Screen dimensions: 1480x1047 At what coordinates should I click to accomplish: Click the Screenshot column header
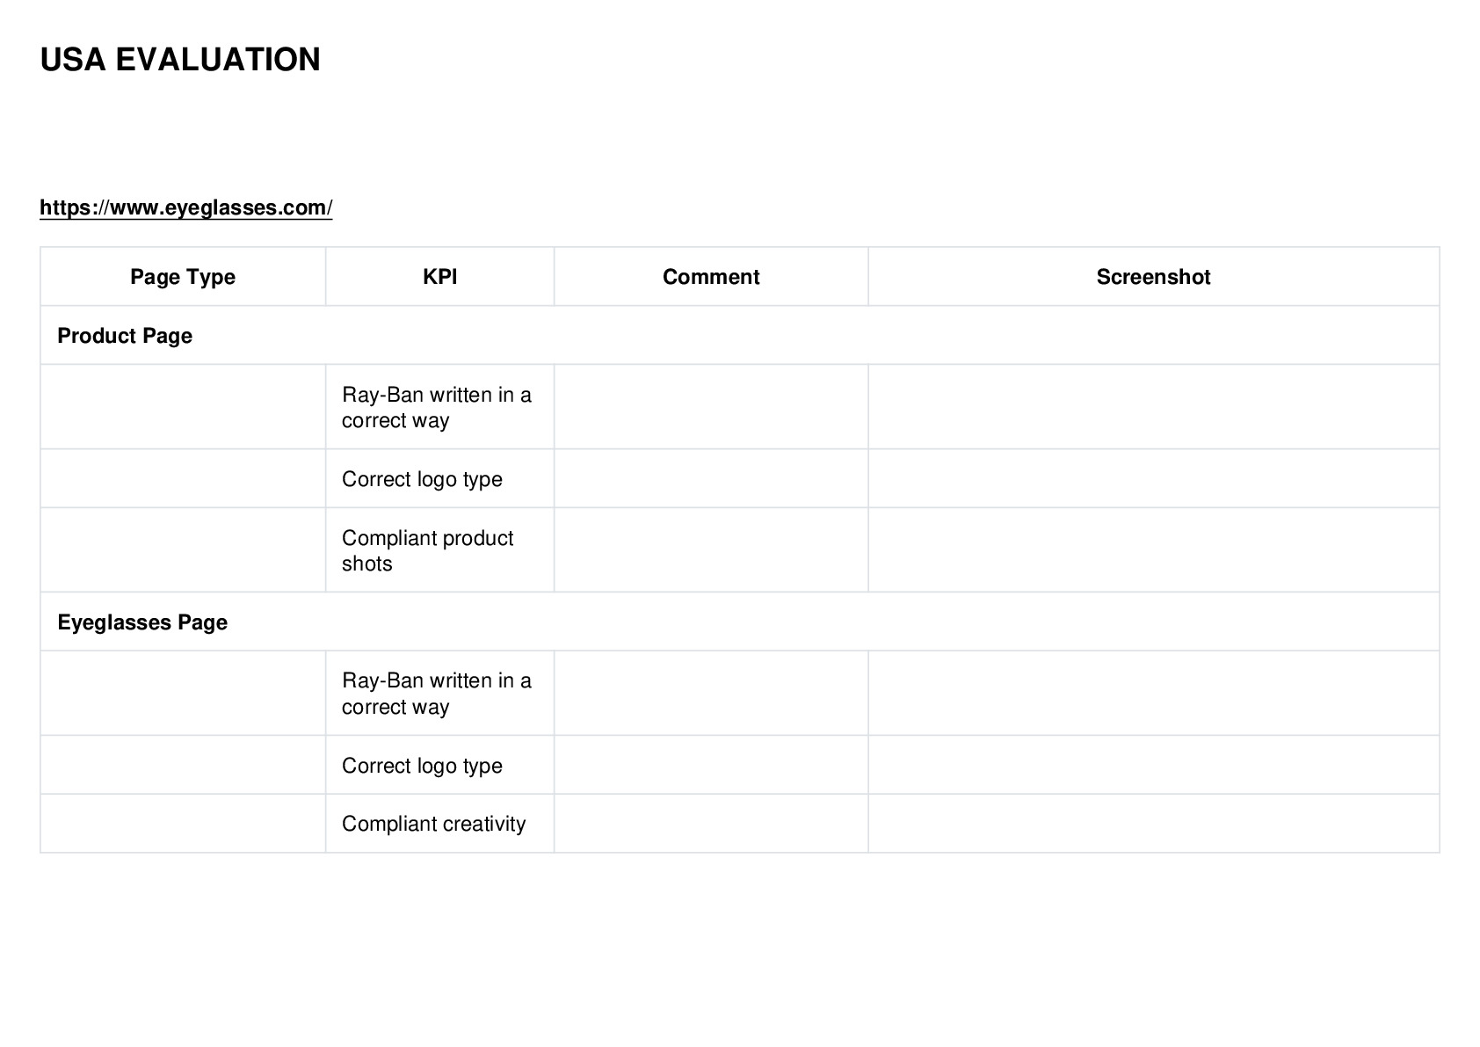pos(1153,277)
